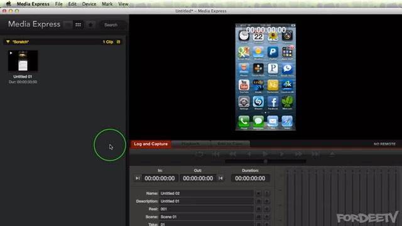Screen dimensions: 402x226
Task: Click the NO REMOTE status text
Action: pos(384,144)
